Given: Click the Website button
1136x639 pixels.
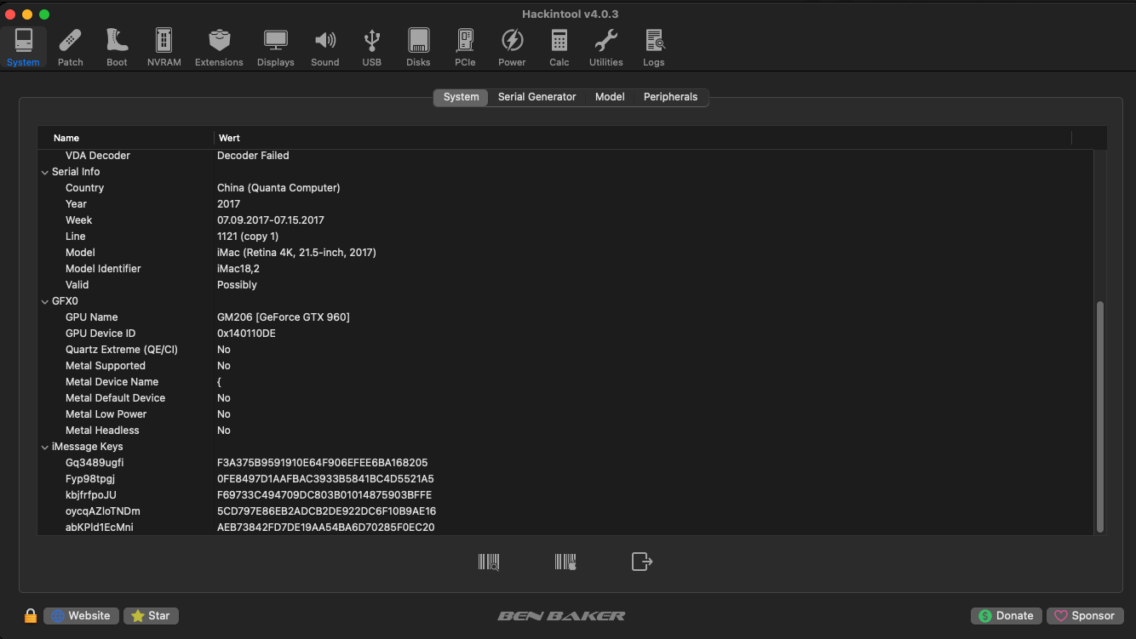Looking at the screenshot, I should coord(81,616).
